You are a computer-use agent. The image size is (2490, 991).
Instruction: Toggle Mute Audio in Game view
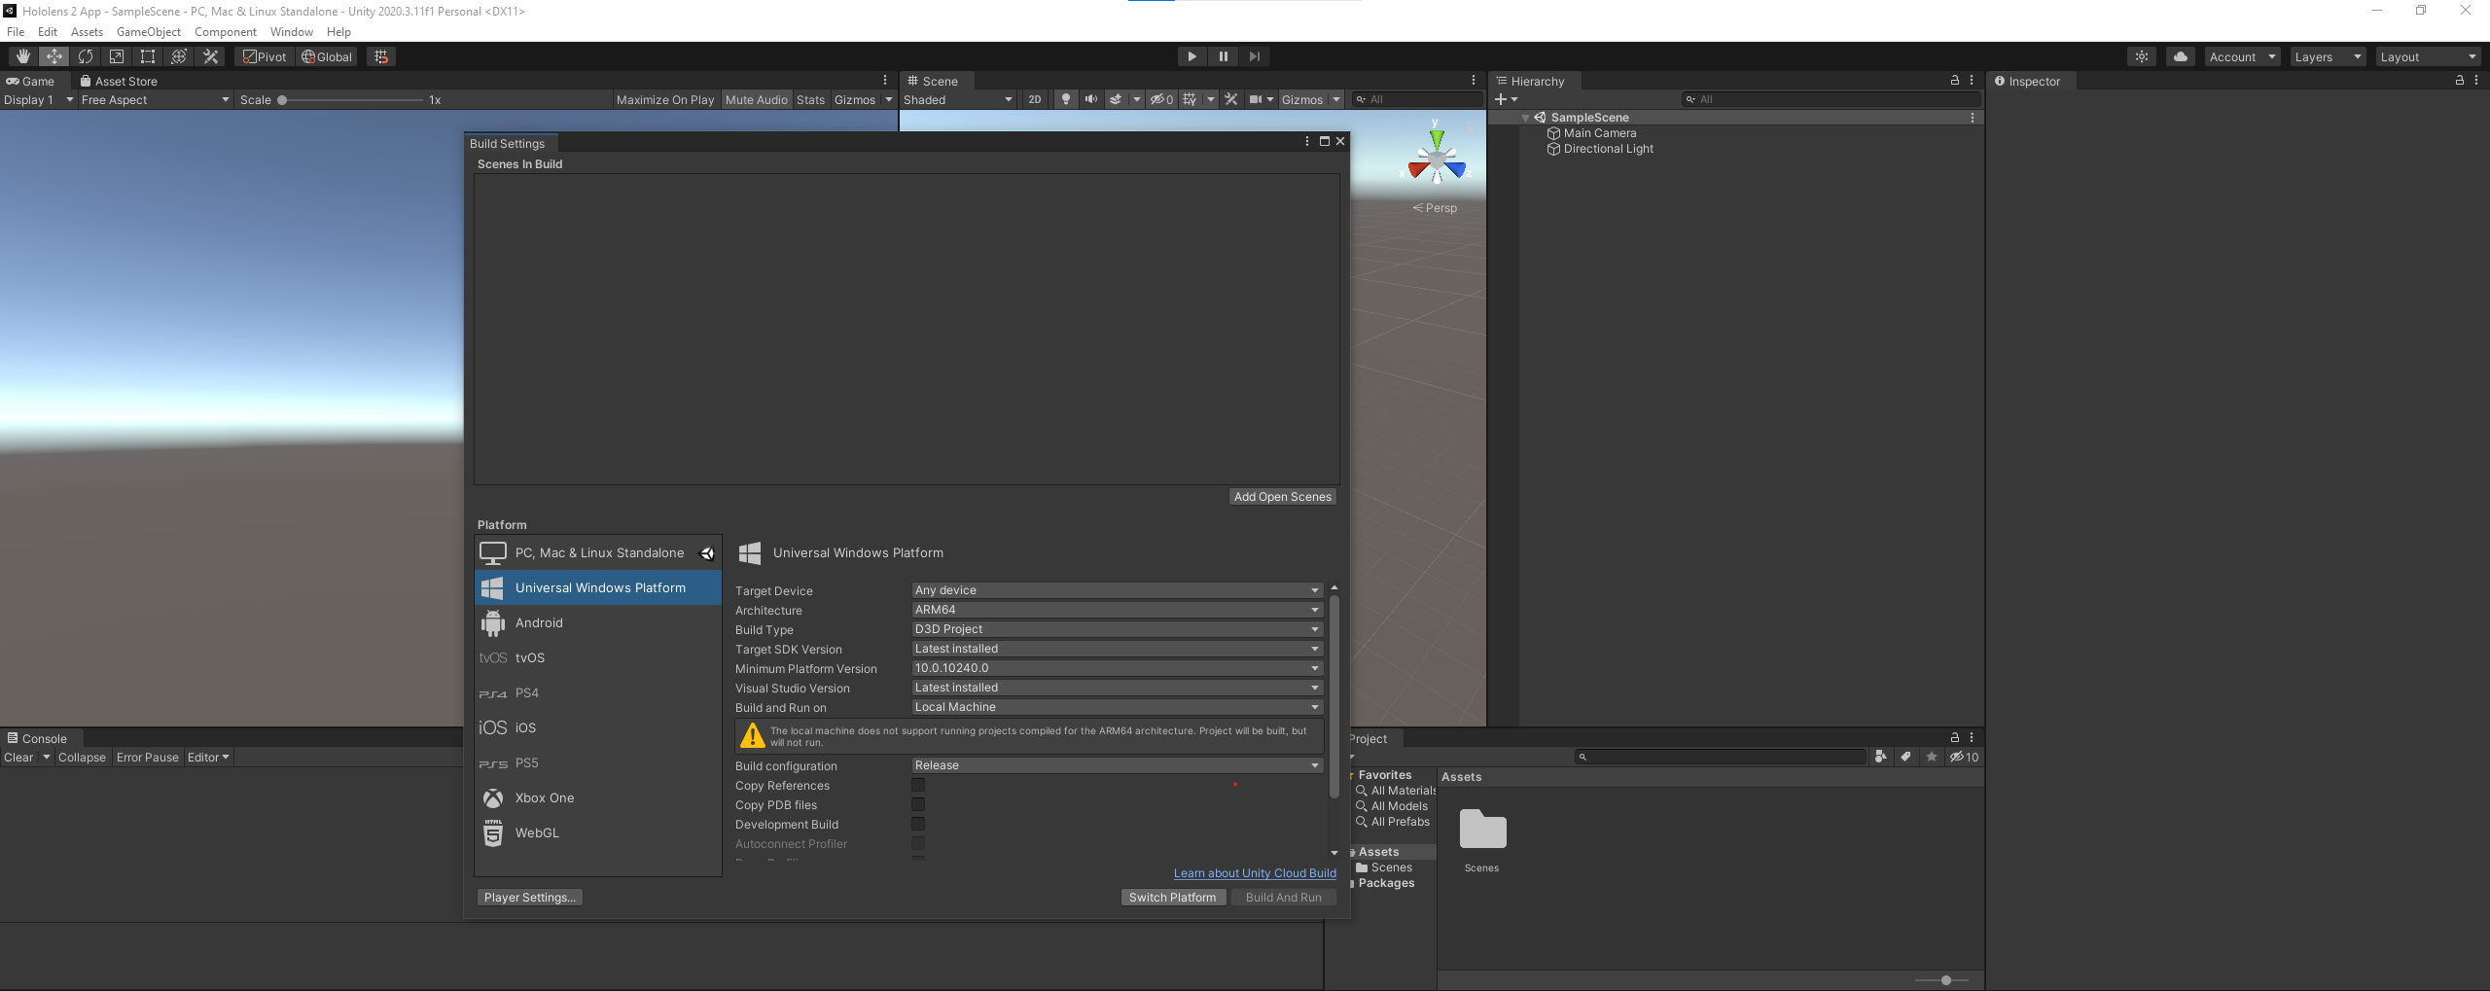[x=757, y=99]
